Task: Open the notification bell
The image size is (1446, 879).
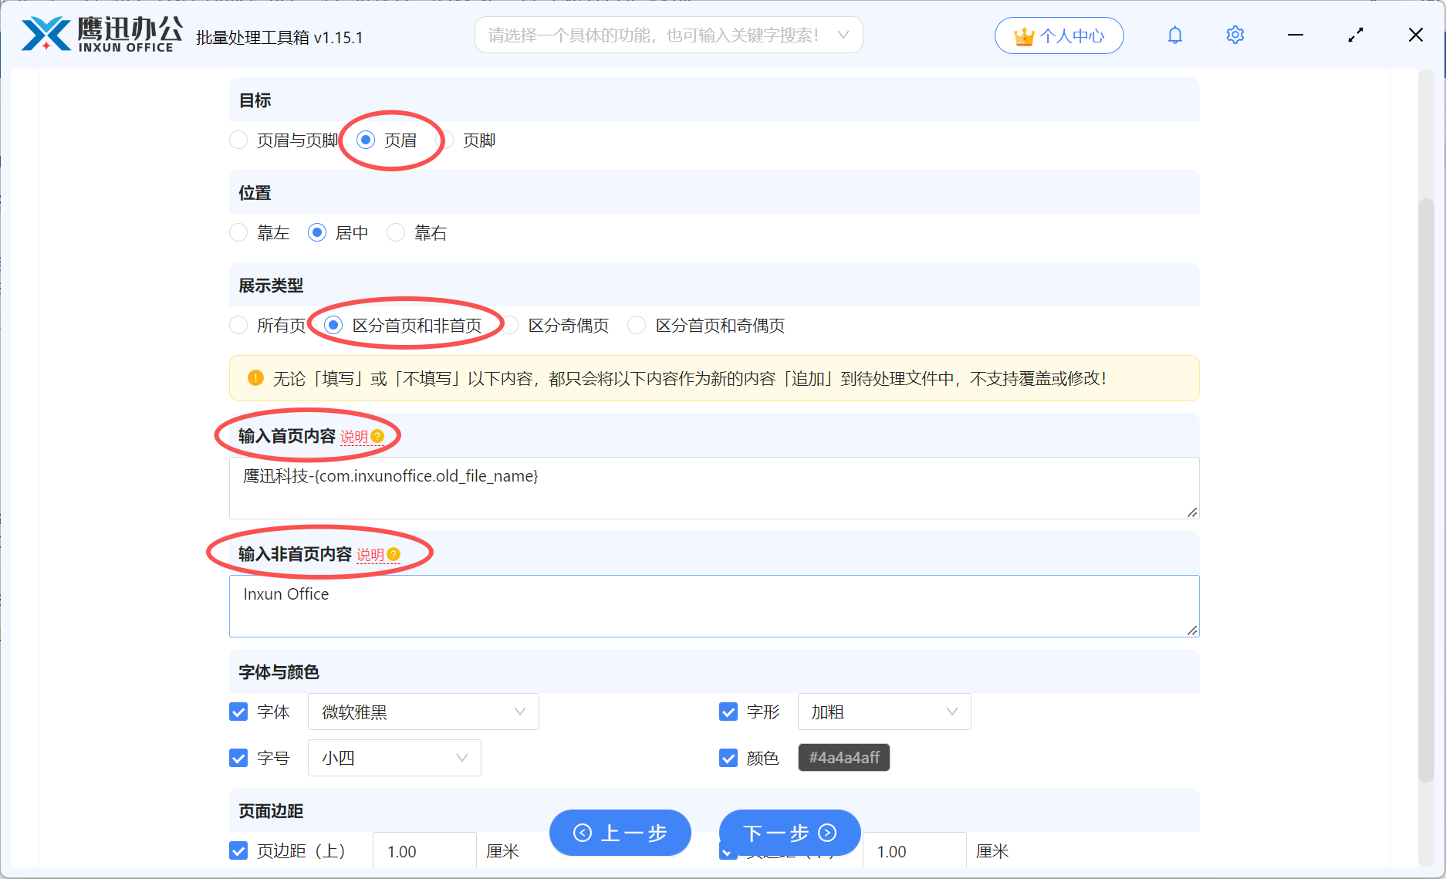Action: coord(1174,35)
